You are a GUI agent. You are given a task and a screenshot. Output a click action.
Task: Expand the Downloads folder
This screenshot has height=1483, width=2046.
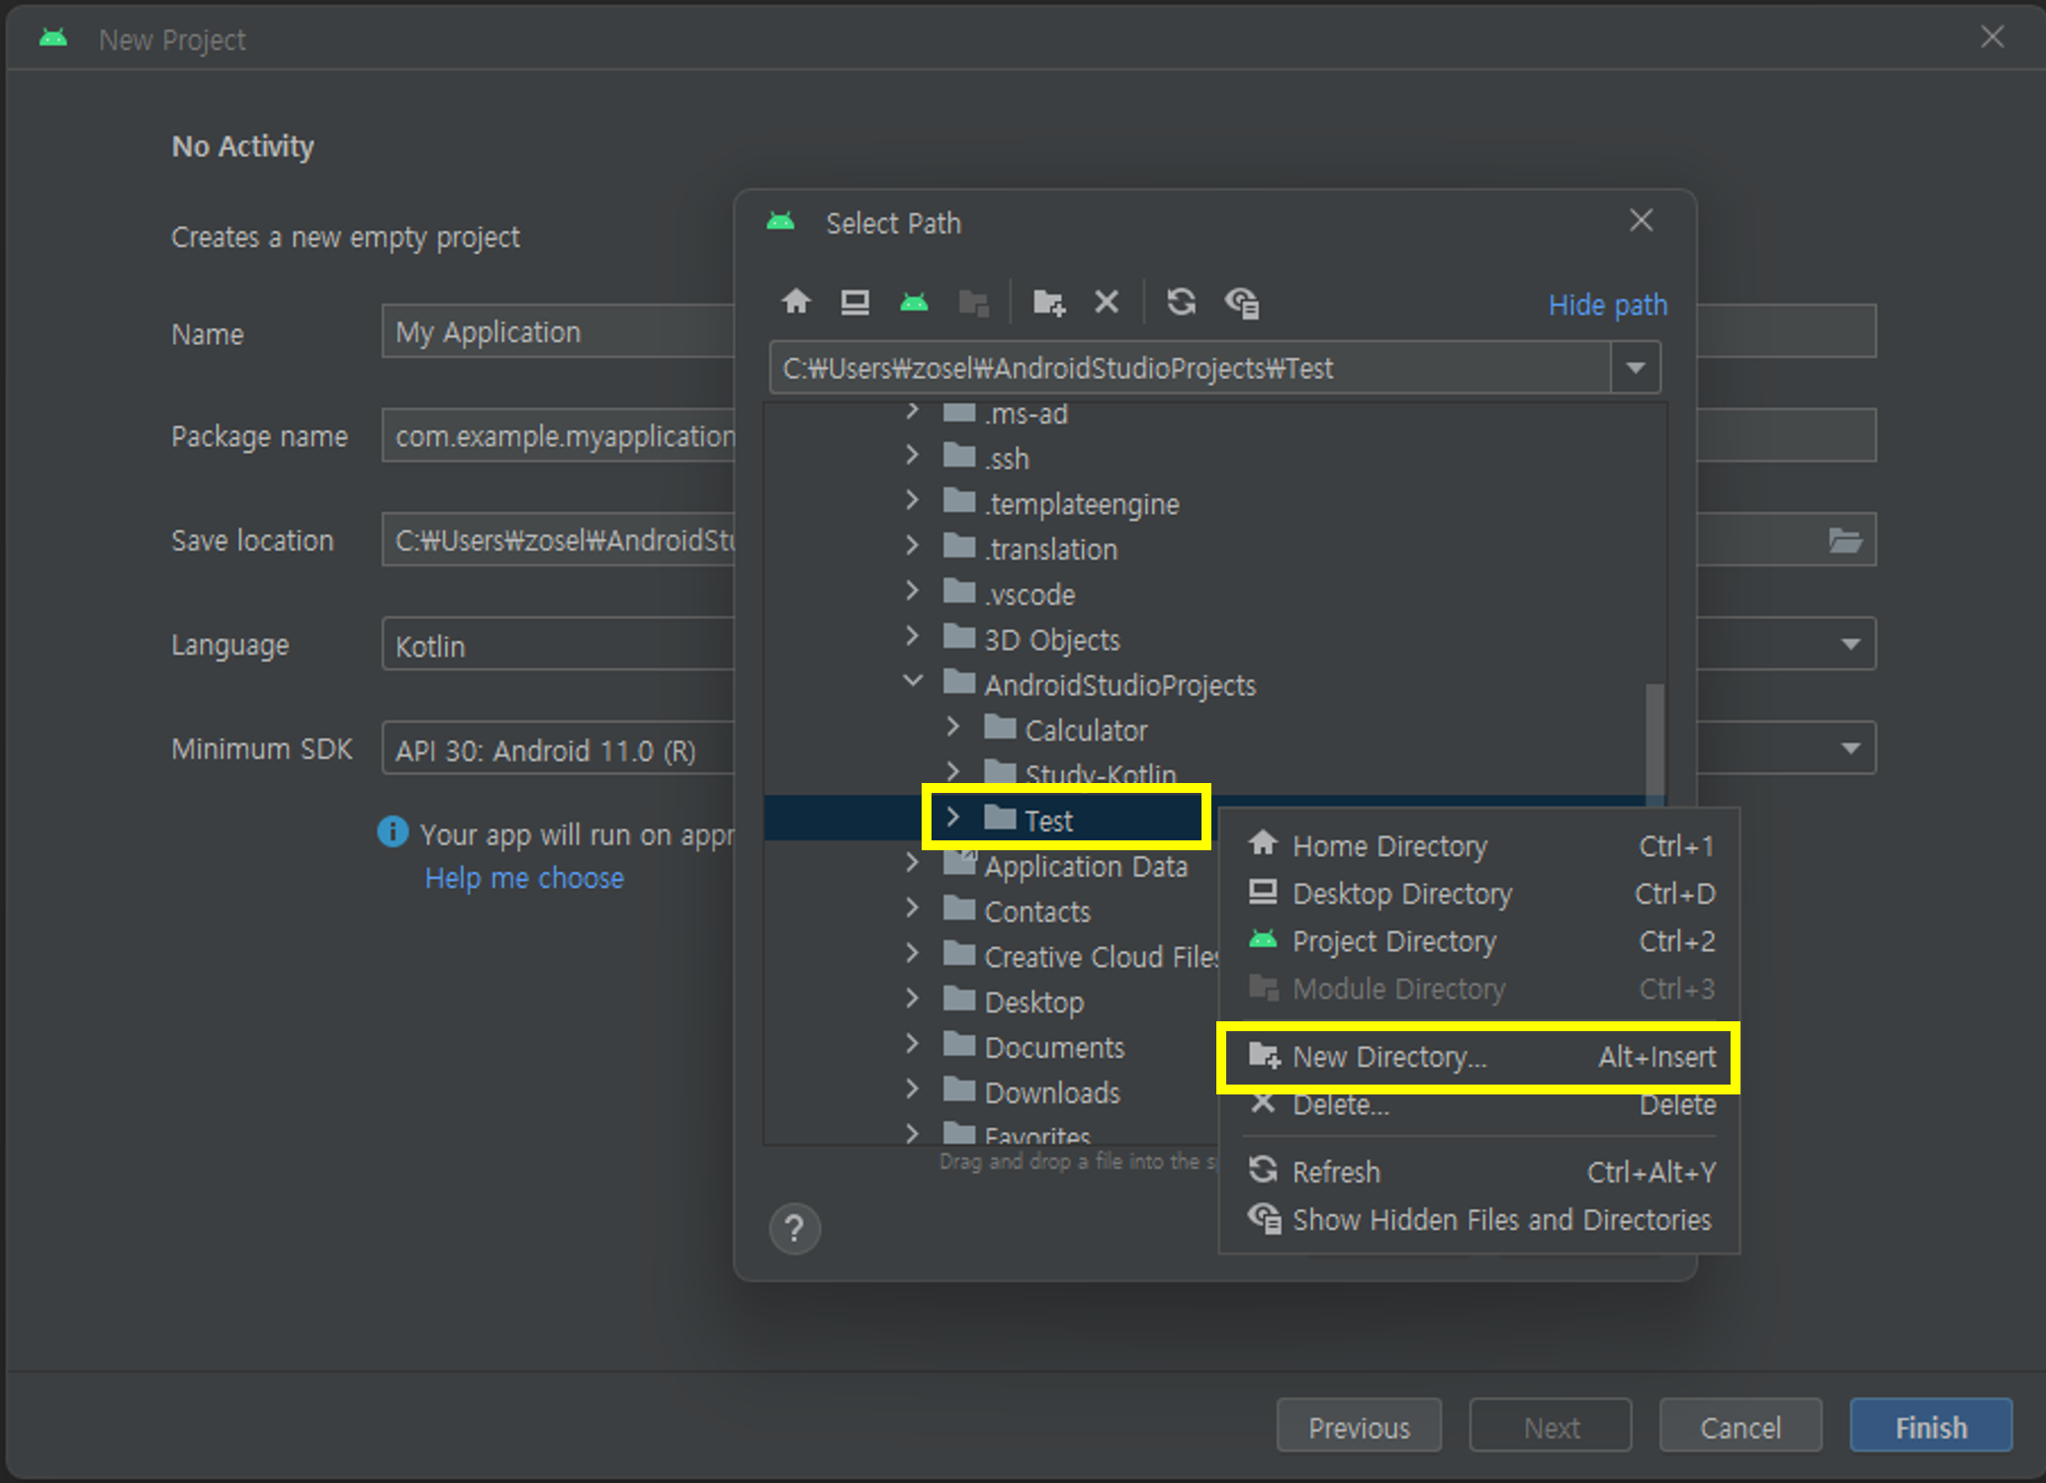point(913,1090)
